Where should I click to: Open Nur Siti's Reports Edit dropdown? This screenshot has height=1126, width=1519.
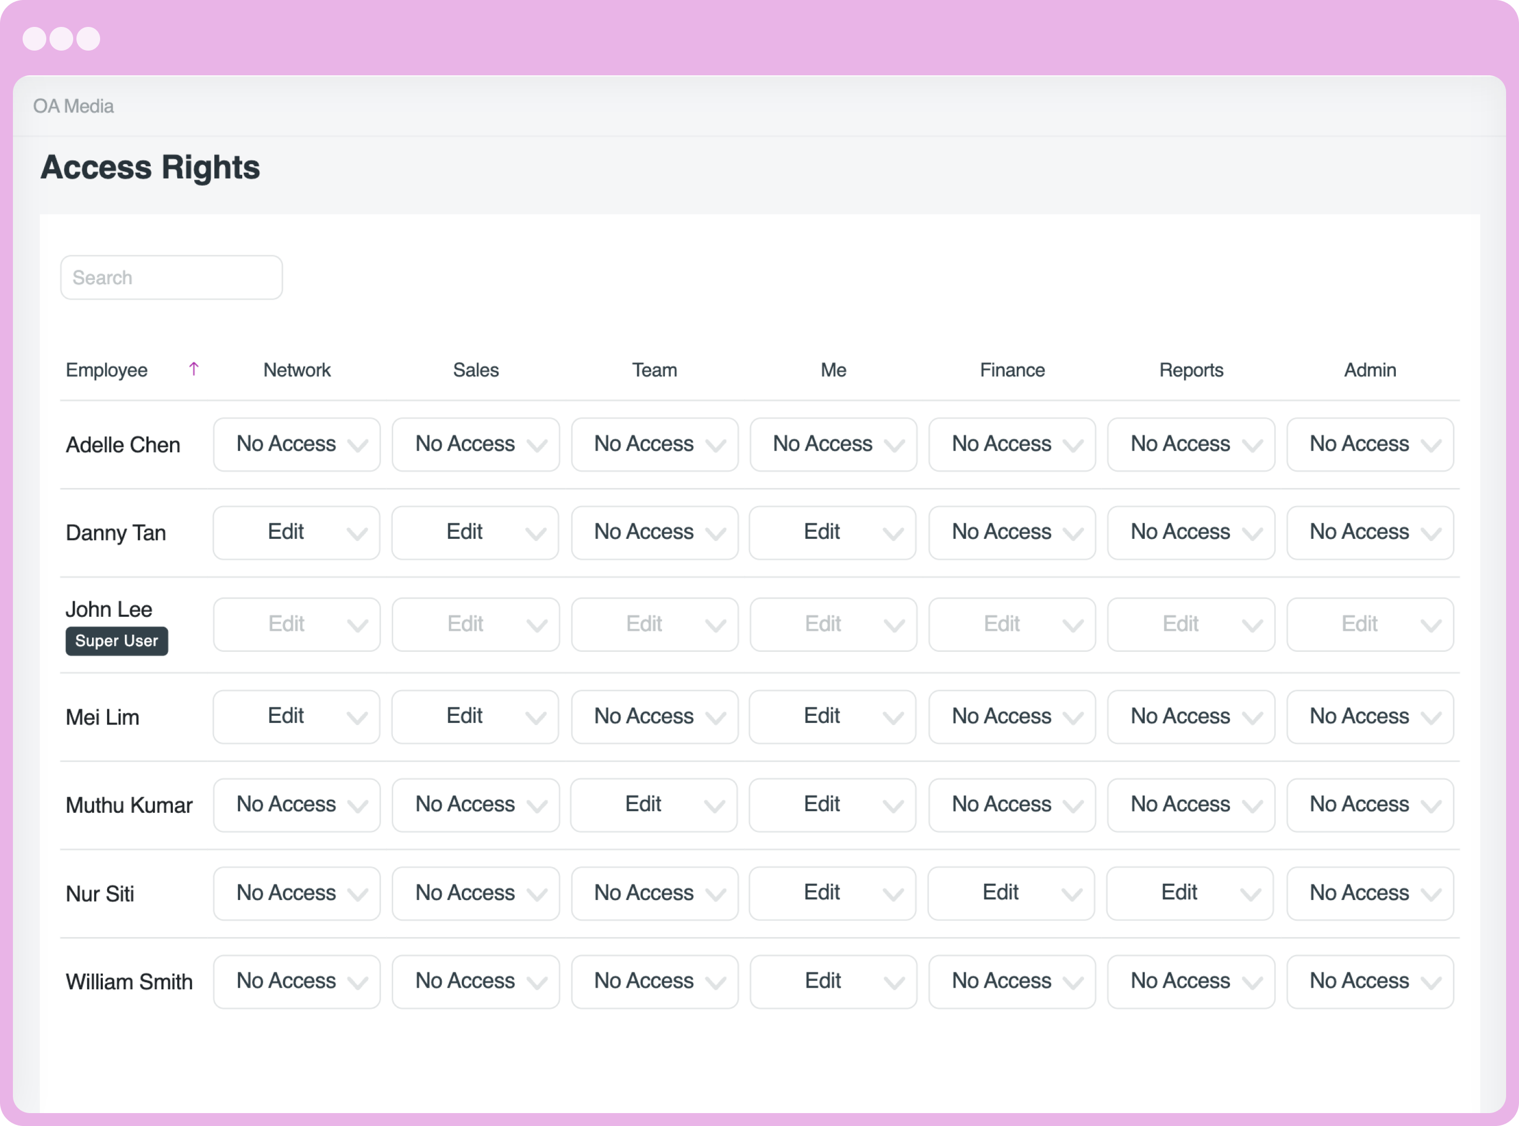(1189, 893)
